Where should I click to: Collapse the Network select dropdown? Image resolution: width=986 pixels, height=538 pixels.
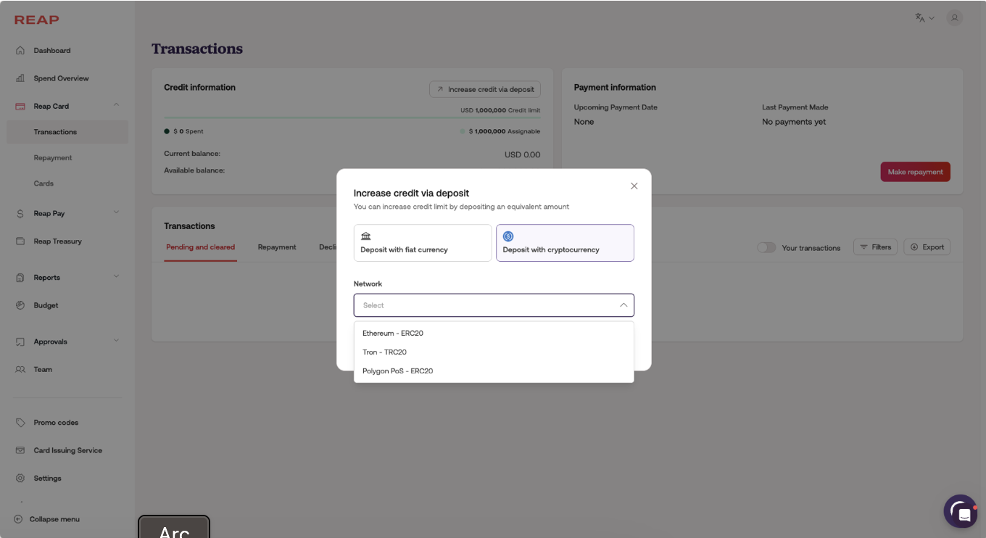pos(623,305)
